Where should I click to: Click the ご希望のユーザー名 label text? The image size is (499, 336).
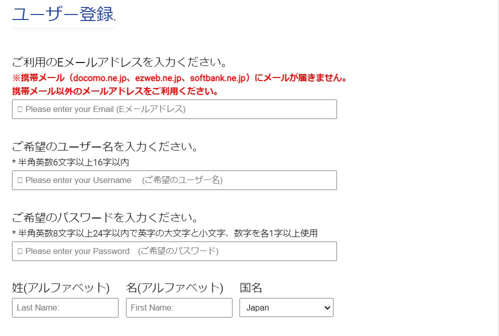(105, 147)
